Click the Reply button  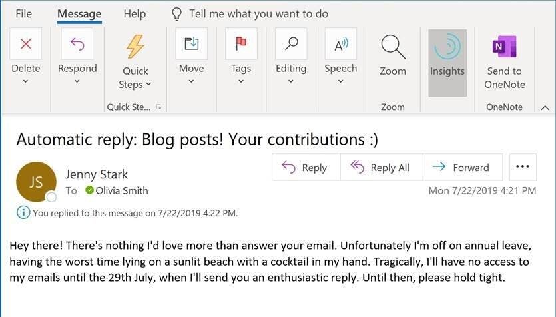click(306, 168)
